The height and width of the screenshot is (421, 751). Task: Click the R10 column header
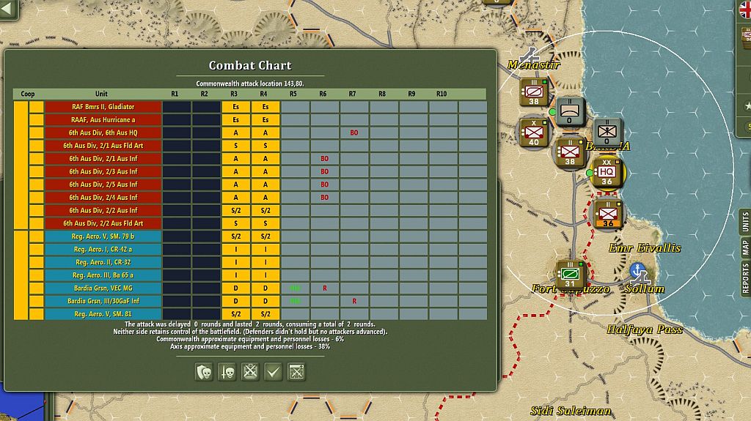441,94
